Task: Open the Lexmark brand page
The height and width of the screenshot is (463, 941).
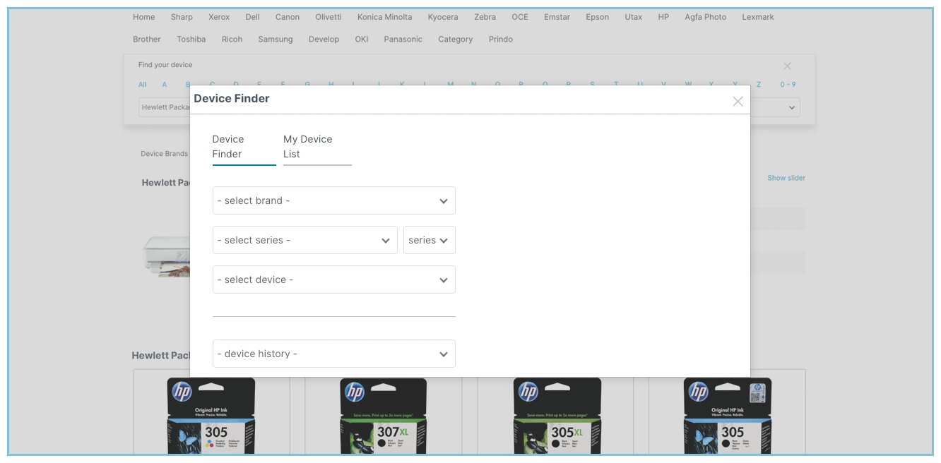Action: [758, 17]
